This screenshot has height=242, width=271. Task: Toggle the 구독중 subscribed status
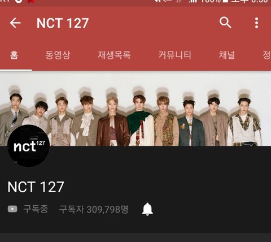click(x=36, y=209)
